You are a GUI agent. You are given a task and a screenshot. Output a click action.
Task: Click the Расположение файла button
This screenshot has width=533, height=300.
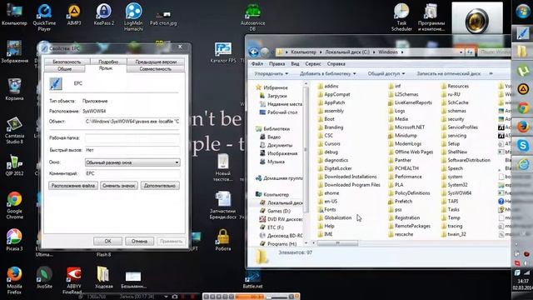[x=73, y=186]
